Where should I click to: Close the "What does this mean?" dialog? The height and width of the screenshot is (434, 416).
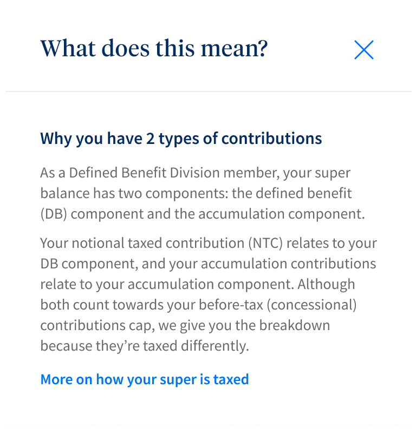pyautogui.click(x=363, y=50)
